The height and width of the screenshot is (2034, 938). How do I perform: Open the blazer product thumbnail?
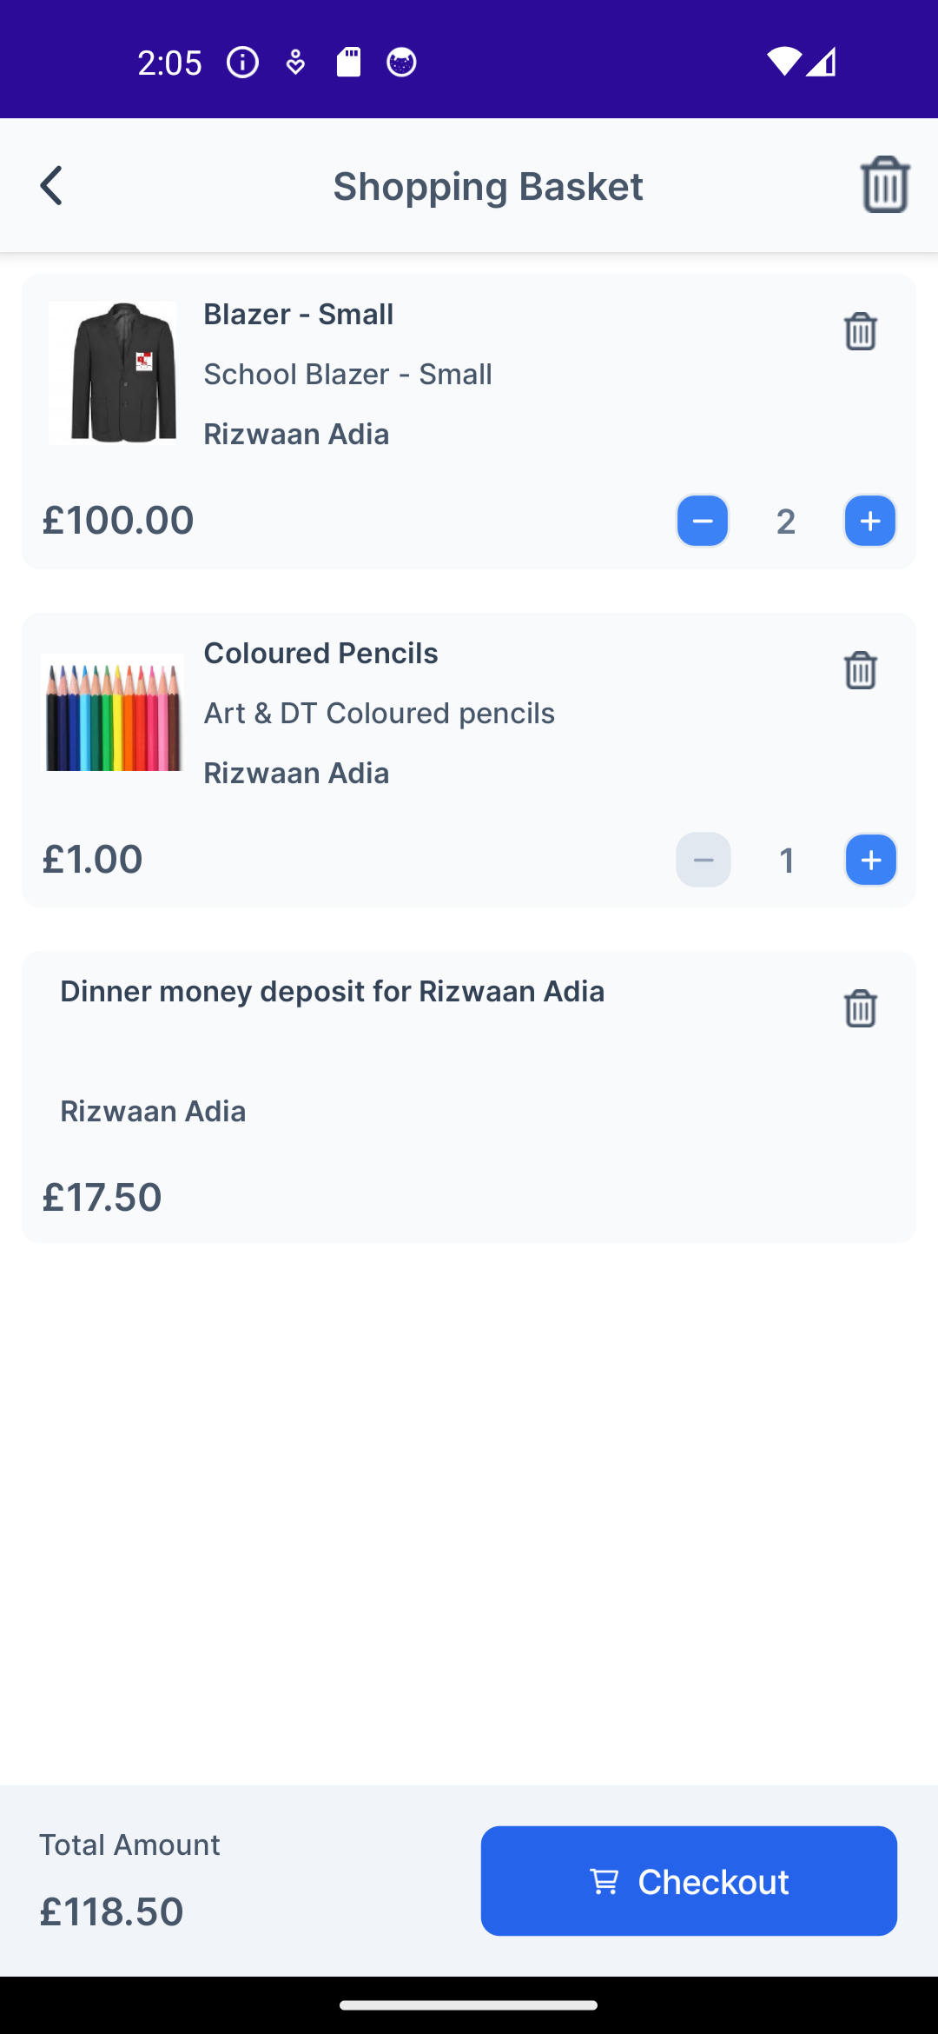tap(113, 373)
